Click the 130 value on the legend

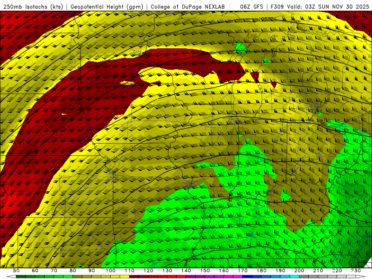(167, 271)
